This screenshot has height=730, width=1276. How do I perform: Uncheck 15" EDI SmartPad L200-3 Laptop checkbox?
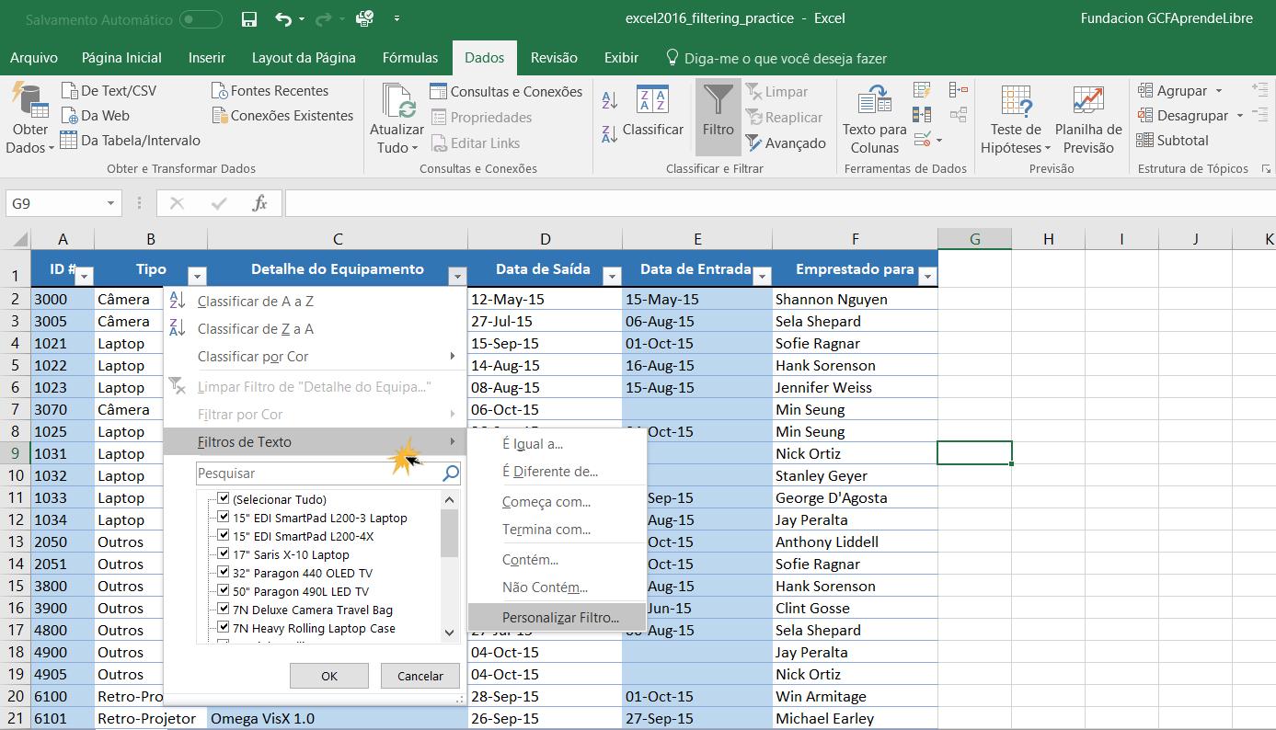pos(223,518)
